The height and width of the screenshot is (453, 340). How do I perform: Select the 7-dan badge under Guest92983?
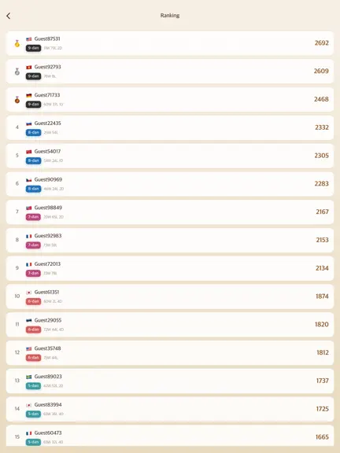[33, 245]
